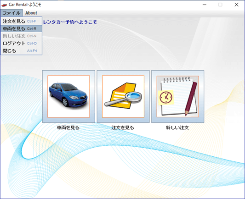Choose the highlighted 車両を見る menu item
The image size is (245, 199).
[x=21, y=29]
